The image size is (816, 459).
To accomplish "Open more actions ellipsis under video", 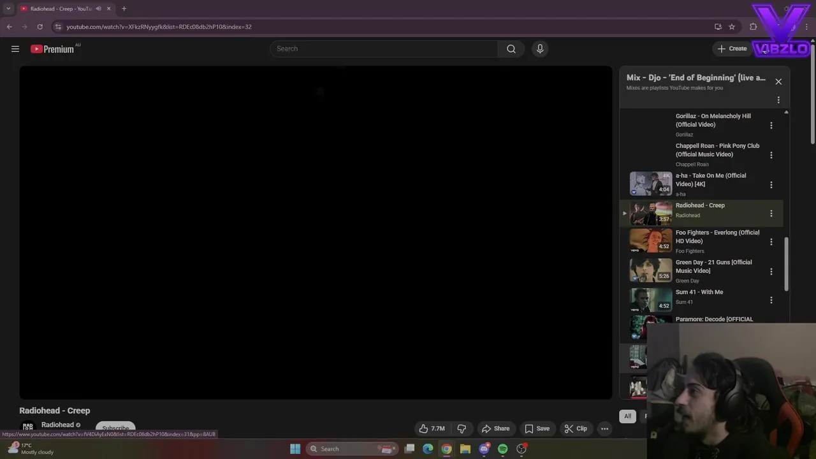I will (604, 428).
